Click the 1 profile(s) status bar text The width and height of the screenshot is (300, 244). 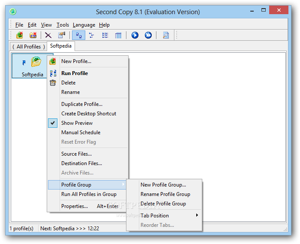click(x=21, y=229)
